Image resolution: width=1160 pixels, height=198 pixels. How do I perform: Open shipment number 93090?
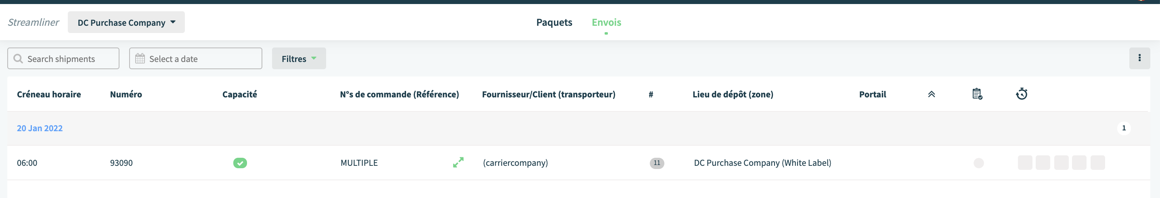121,163
